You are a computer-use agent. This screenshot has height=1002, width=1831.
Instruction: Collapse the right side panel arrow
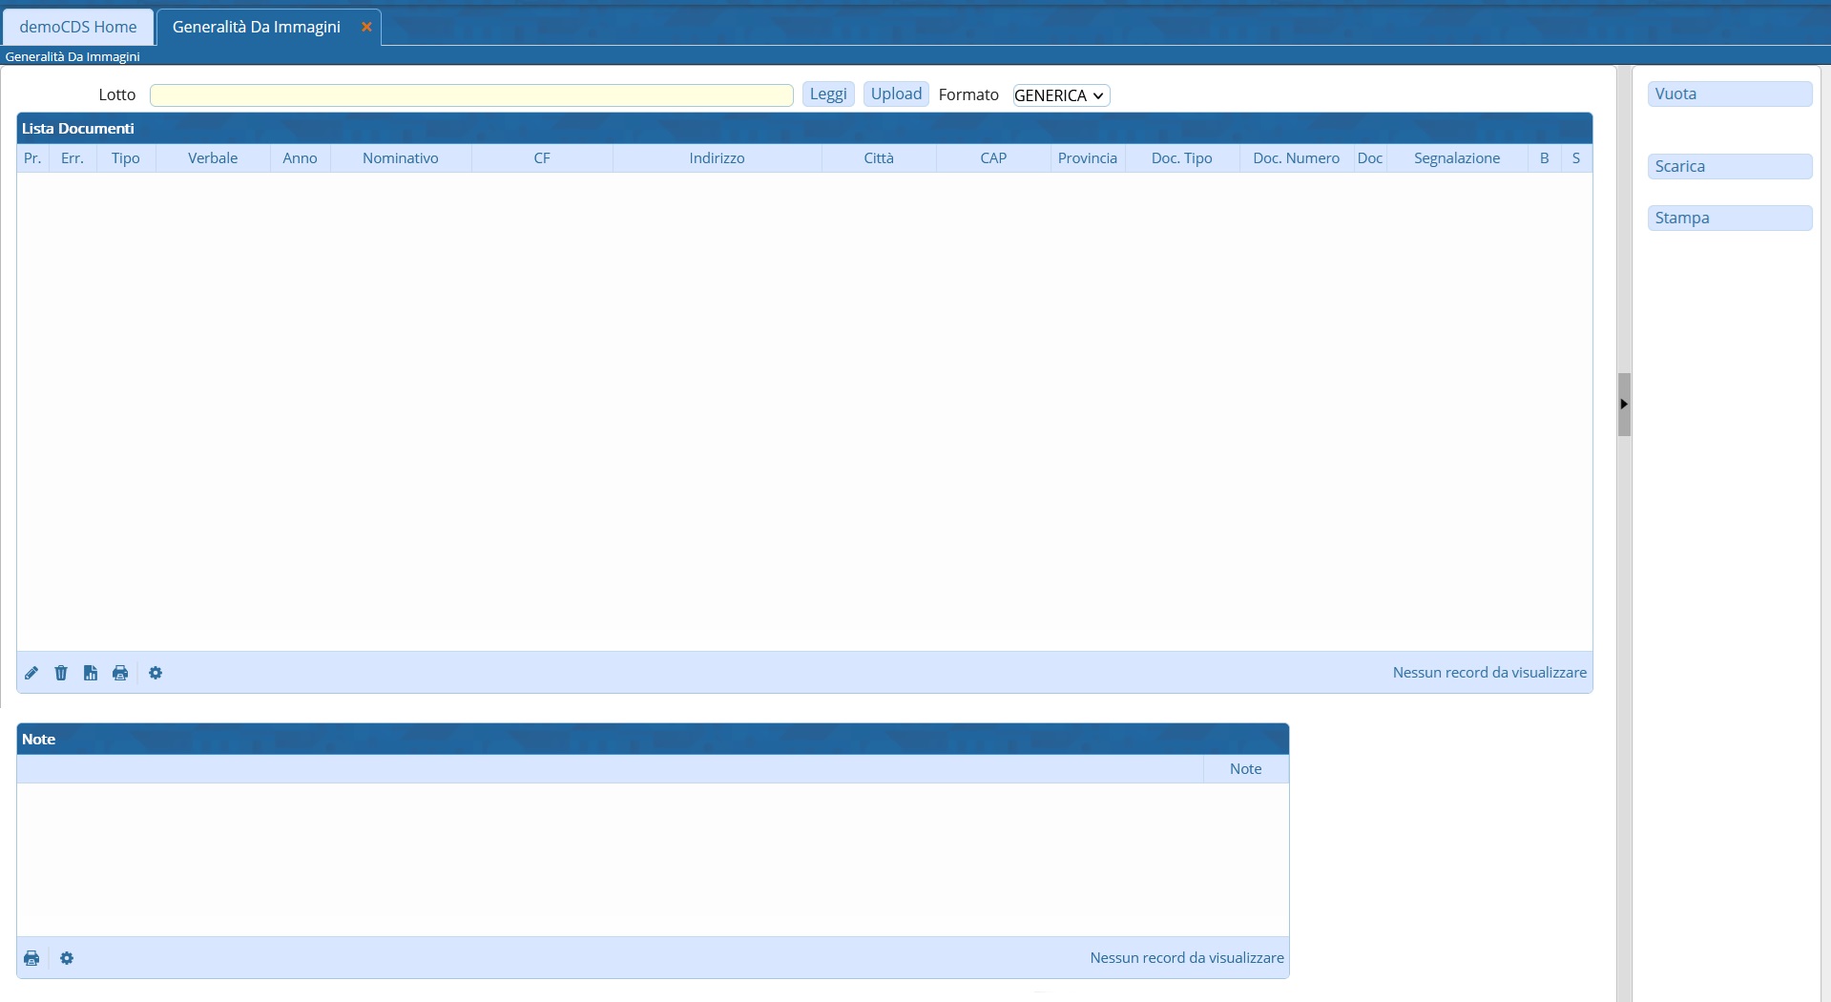point(1624,405)
